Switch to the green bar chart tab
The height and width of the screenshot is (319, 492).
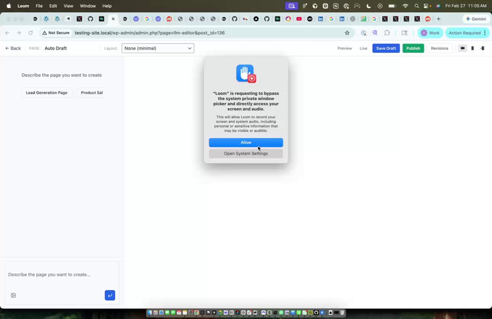[x=363, y=19]
